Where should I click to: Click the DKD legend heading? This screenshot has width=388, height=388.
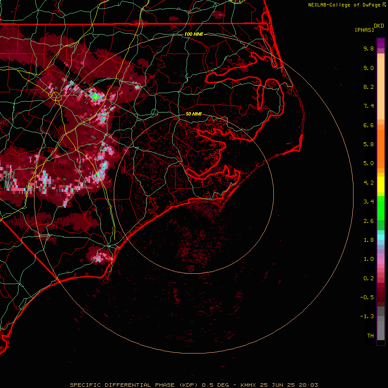(x=379, y=26)
